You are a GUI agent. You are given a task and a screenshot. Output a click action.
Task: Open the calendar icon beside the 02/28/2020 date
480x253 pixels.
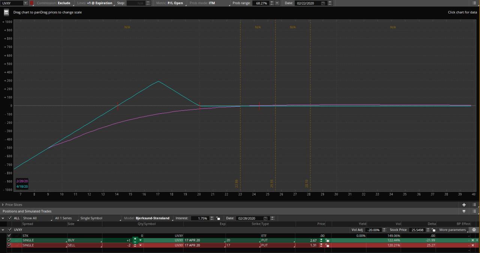265,218
